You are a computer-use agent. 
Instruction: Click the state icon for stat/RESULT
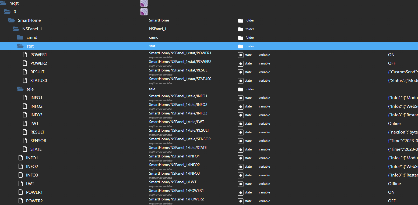coord(241,72)
